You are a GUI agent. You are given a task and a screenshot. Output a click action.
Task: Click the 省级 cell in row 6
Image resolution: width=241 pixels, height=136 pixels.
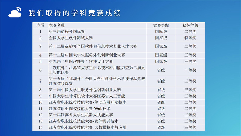pyautogui.click(x=161, y=70)
